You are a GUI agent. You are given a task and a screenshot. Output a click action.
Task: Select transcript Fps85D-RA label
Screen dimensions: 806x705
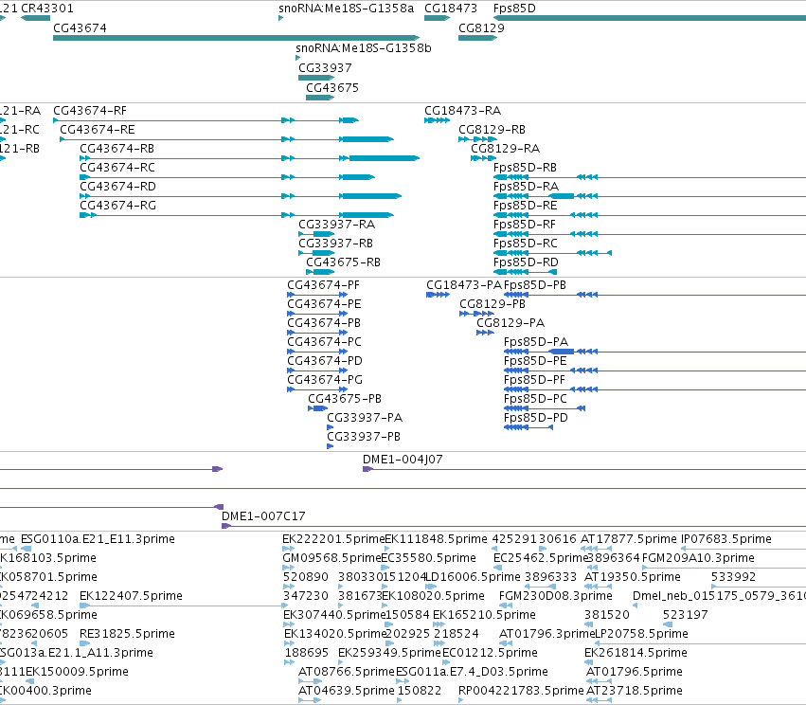(x=526, y=187)
